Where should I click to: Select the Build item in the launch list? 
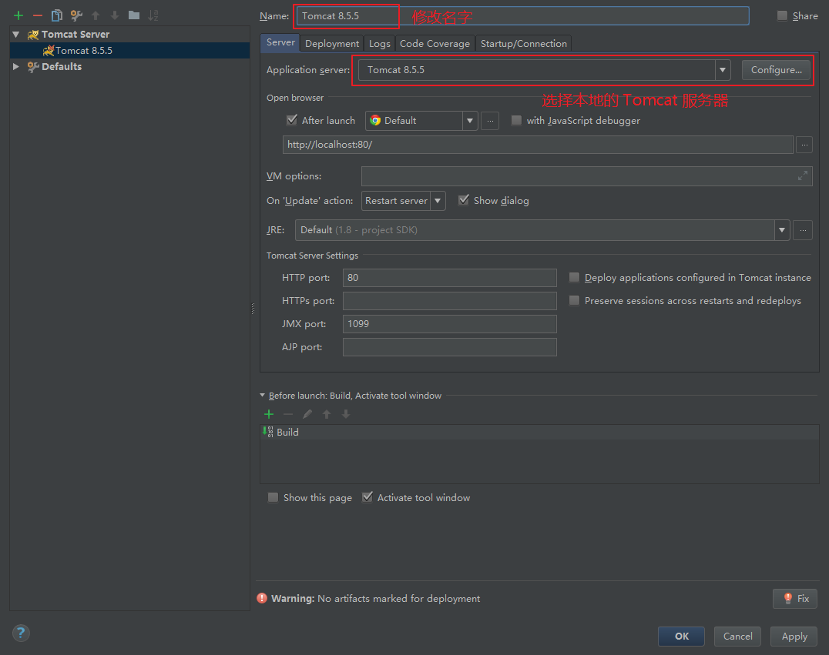(x=287, y=433)
